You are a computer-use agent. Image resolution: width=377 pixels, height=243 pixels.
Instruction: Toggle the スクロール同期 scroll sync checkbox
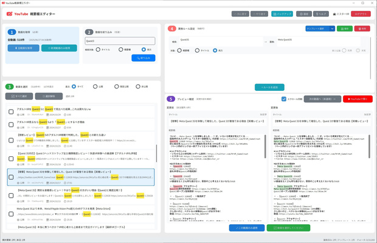click(x=284, y=99)
